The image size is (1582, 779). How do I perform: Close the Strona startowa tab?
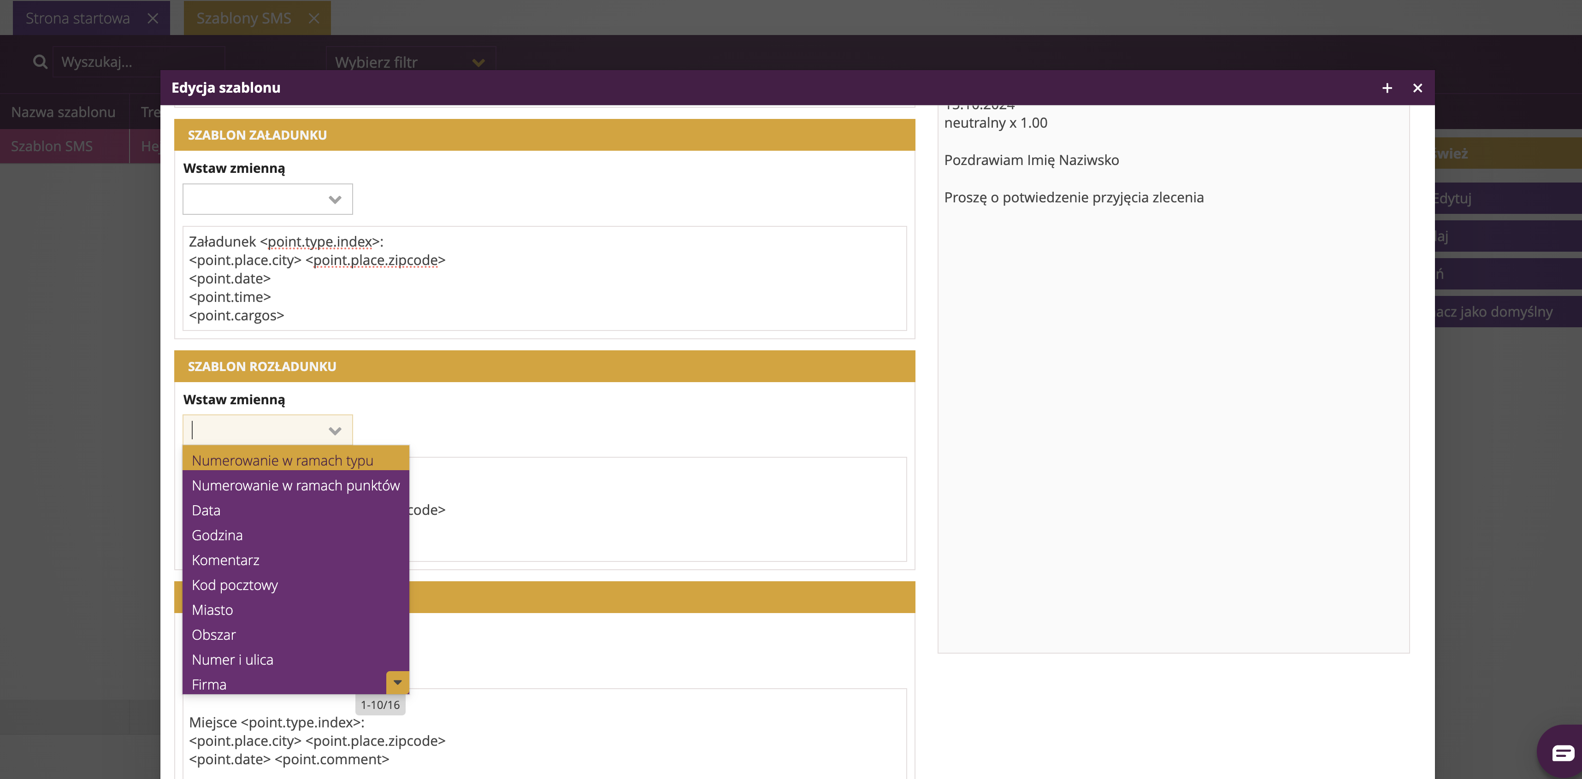[x=153, y=18]
